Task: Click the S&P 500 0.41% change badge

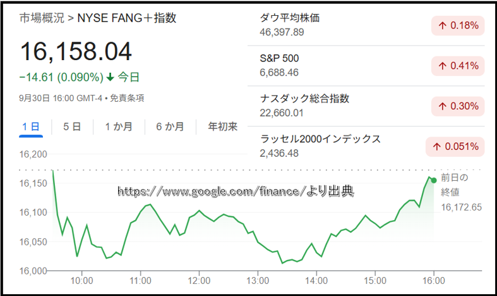Action: click(457, 65)
